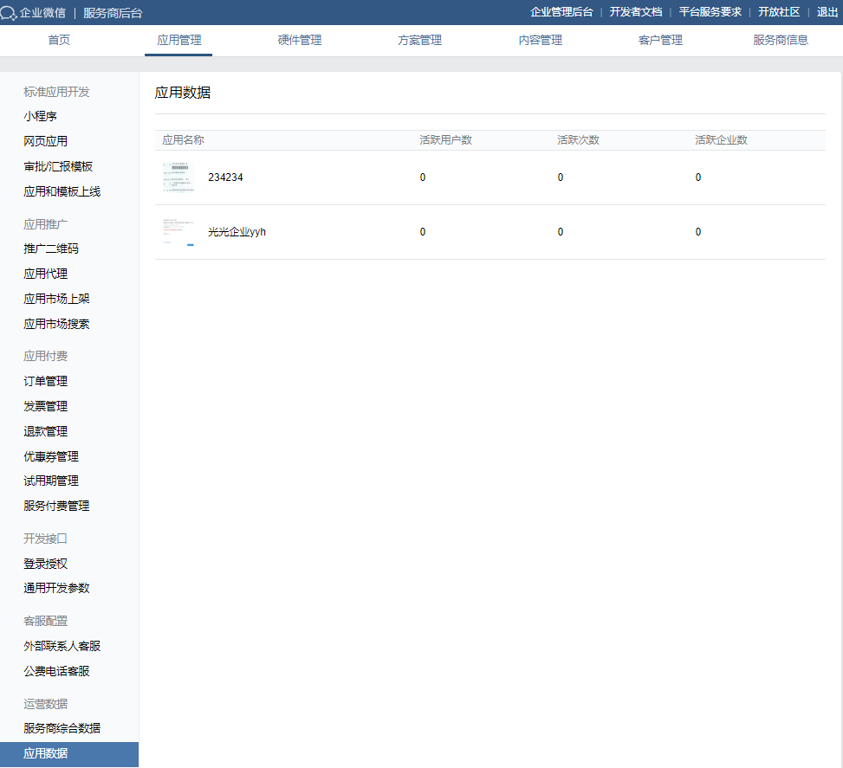The width and height of the screenshot is (843, 768).
Task: Click 活跃次数 value for 234234
Action: (x=561, y=177)
